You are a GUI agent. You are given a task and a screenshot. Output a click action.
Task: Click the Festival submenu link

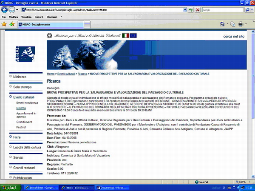pyautogui.click(x=21, y=127)
